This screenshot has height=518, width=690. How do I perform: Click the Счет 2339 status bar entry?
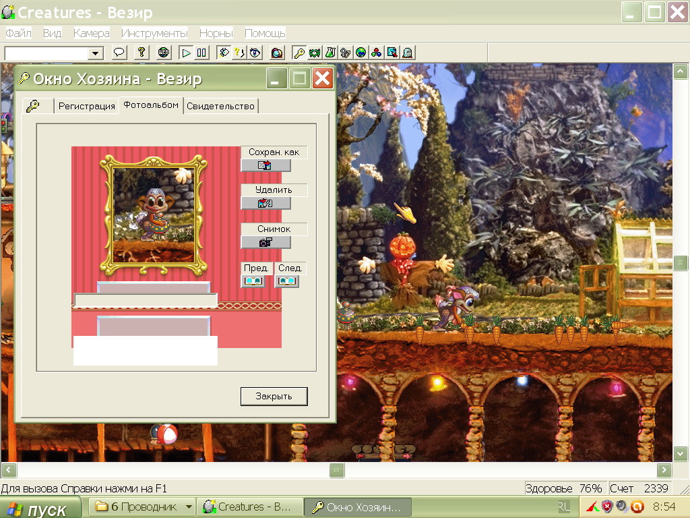click(639, 488)
